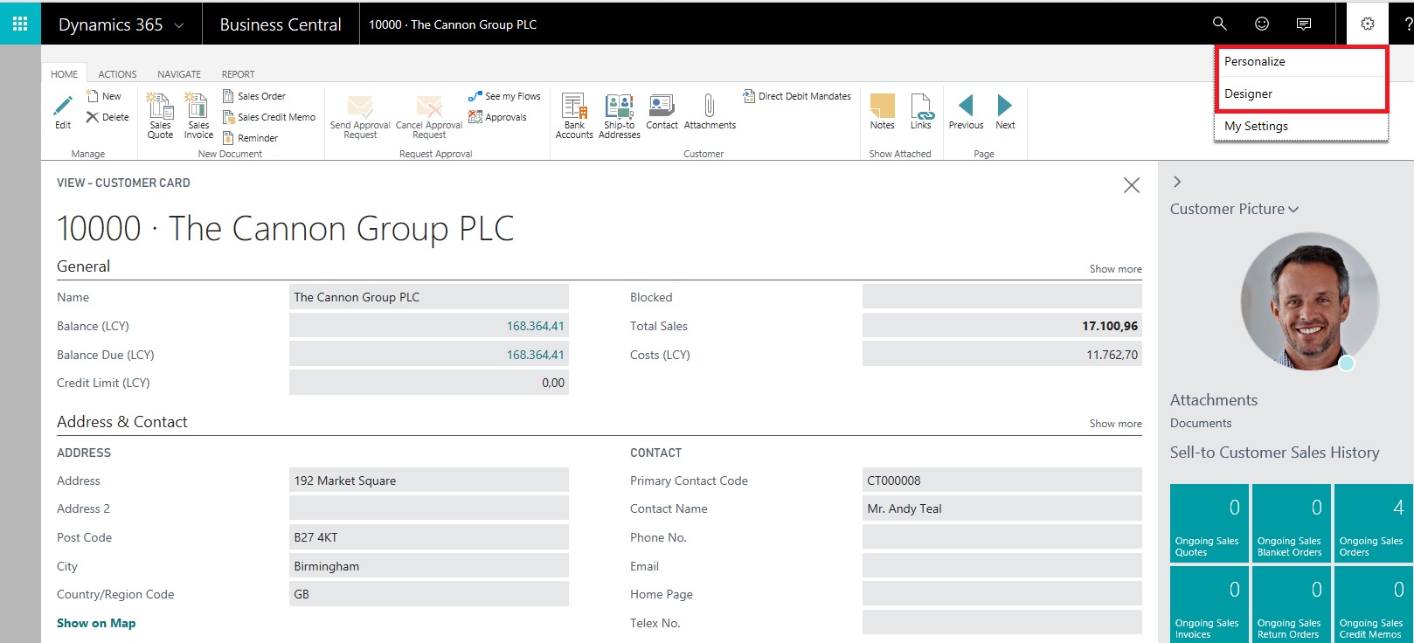This screenshot has width=1414, height=643.
Task: Click Show on Map link
Action: click(x=96, y=623)
